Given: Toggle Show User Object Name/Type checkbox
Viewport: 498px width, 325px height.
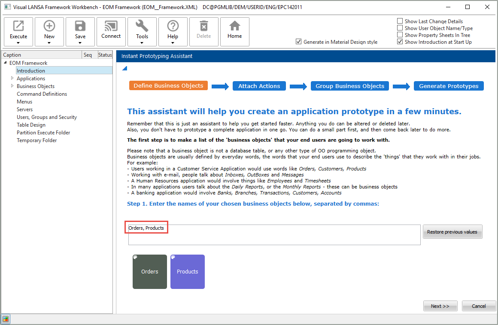Looking at the screenshot, I should tap(400, 28).
